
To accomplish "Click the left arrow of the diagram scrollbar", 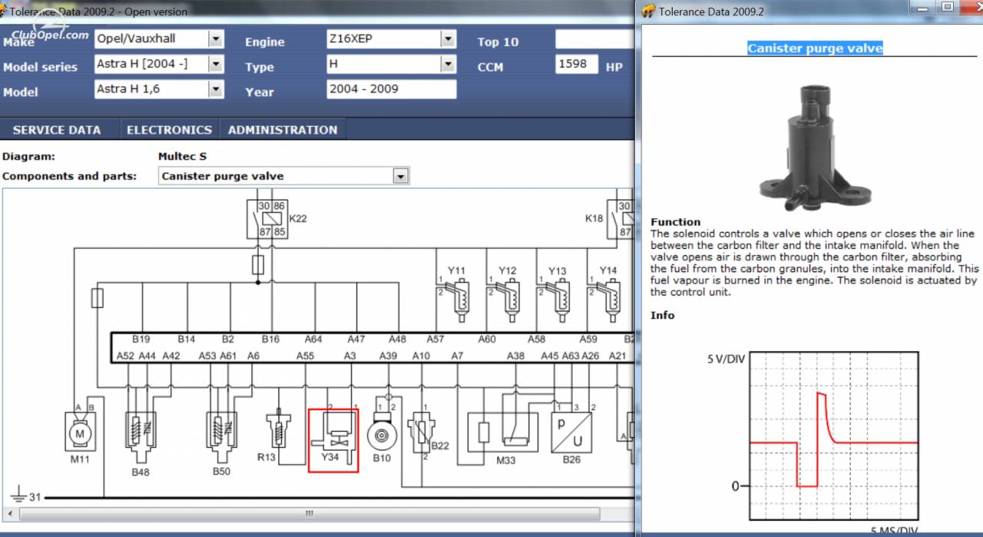I will [10, 513].
